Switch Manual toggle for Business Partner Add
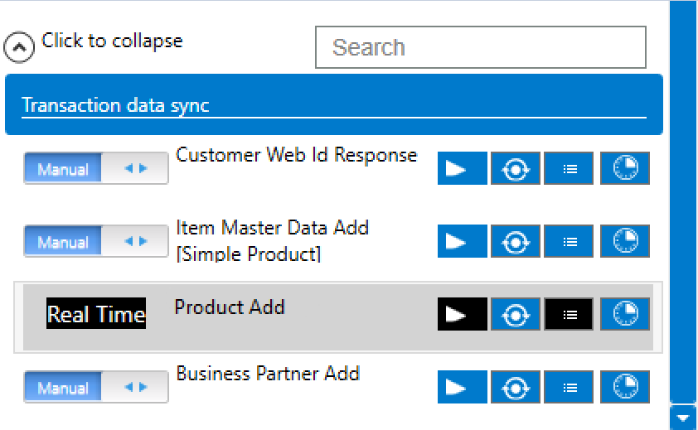Viewport: 698px width, 430px height. coord(95,387)
